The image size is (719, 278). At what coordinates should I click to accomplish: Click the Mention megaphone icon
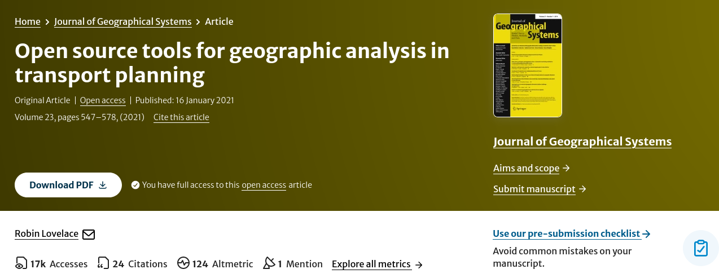pos(269,263)
